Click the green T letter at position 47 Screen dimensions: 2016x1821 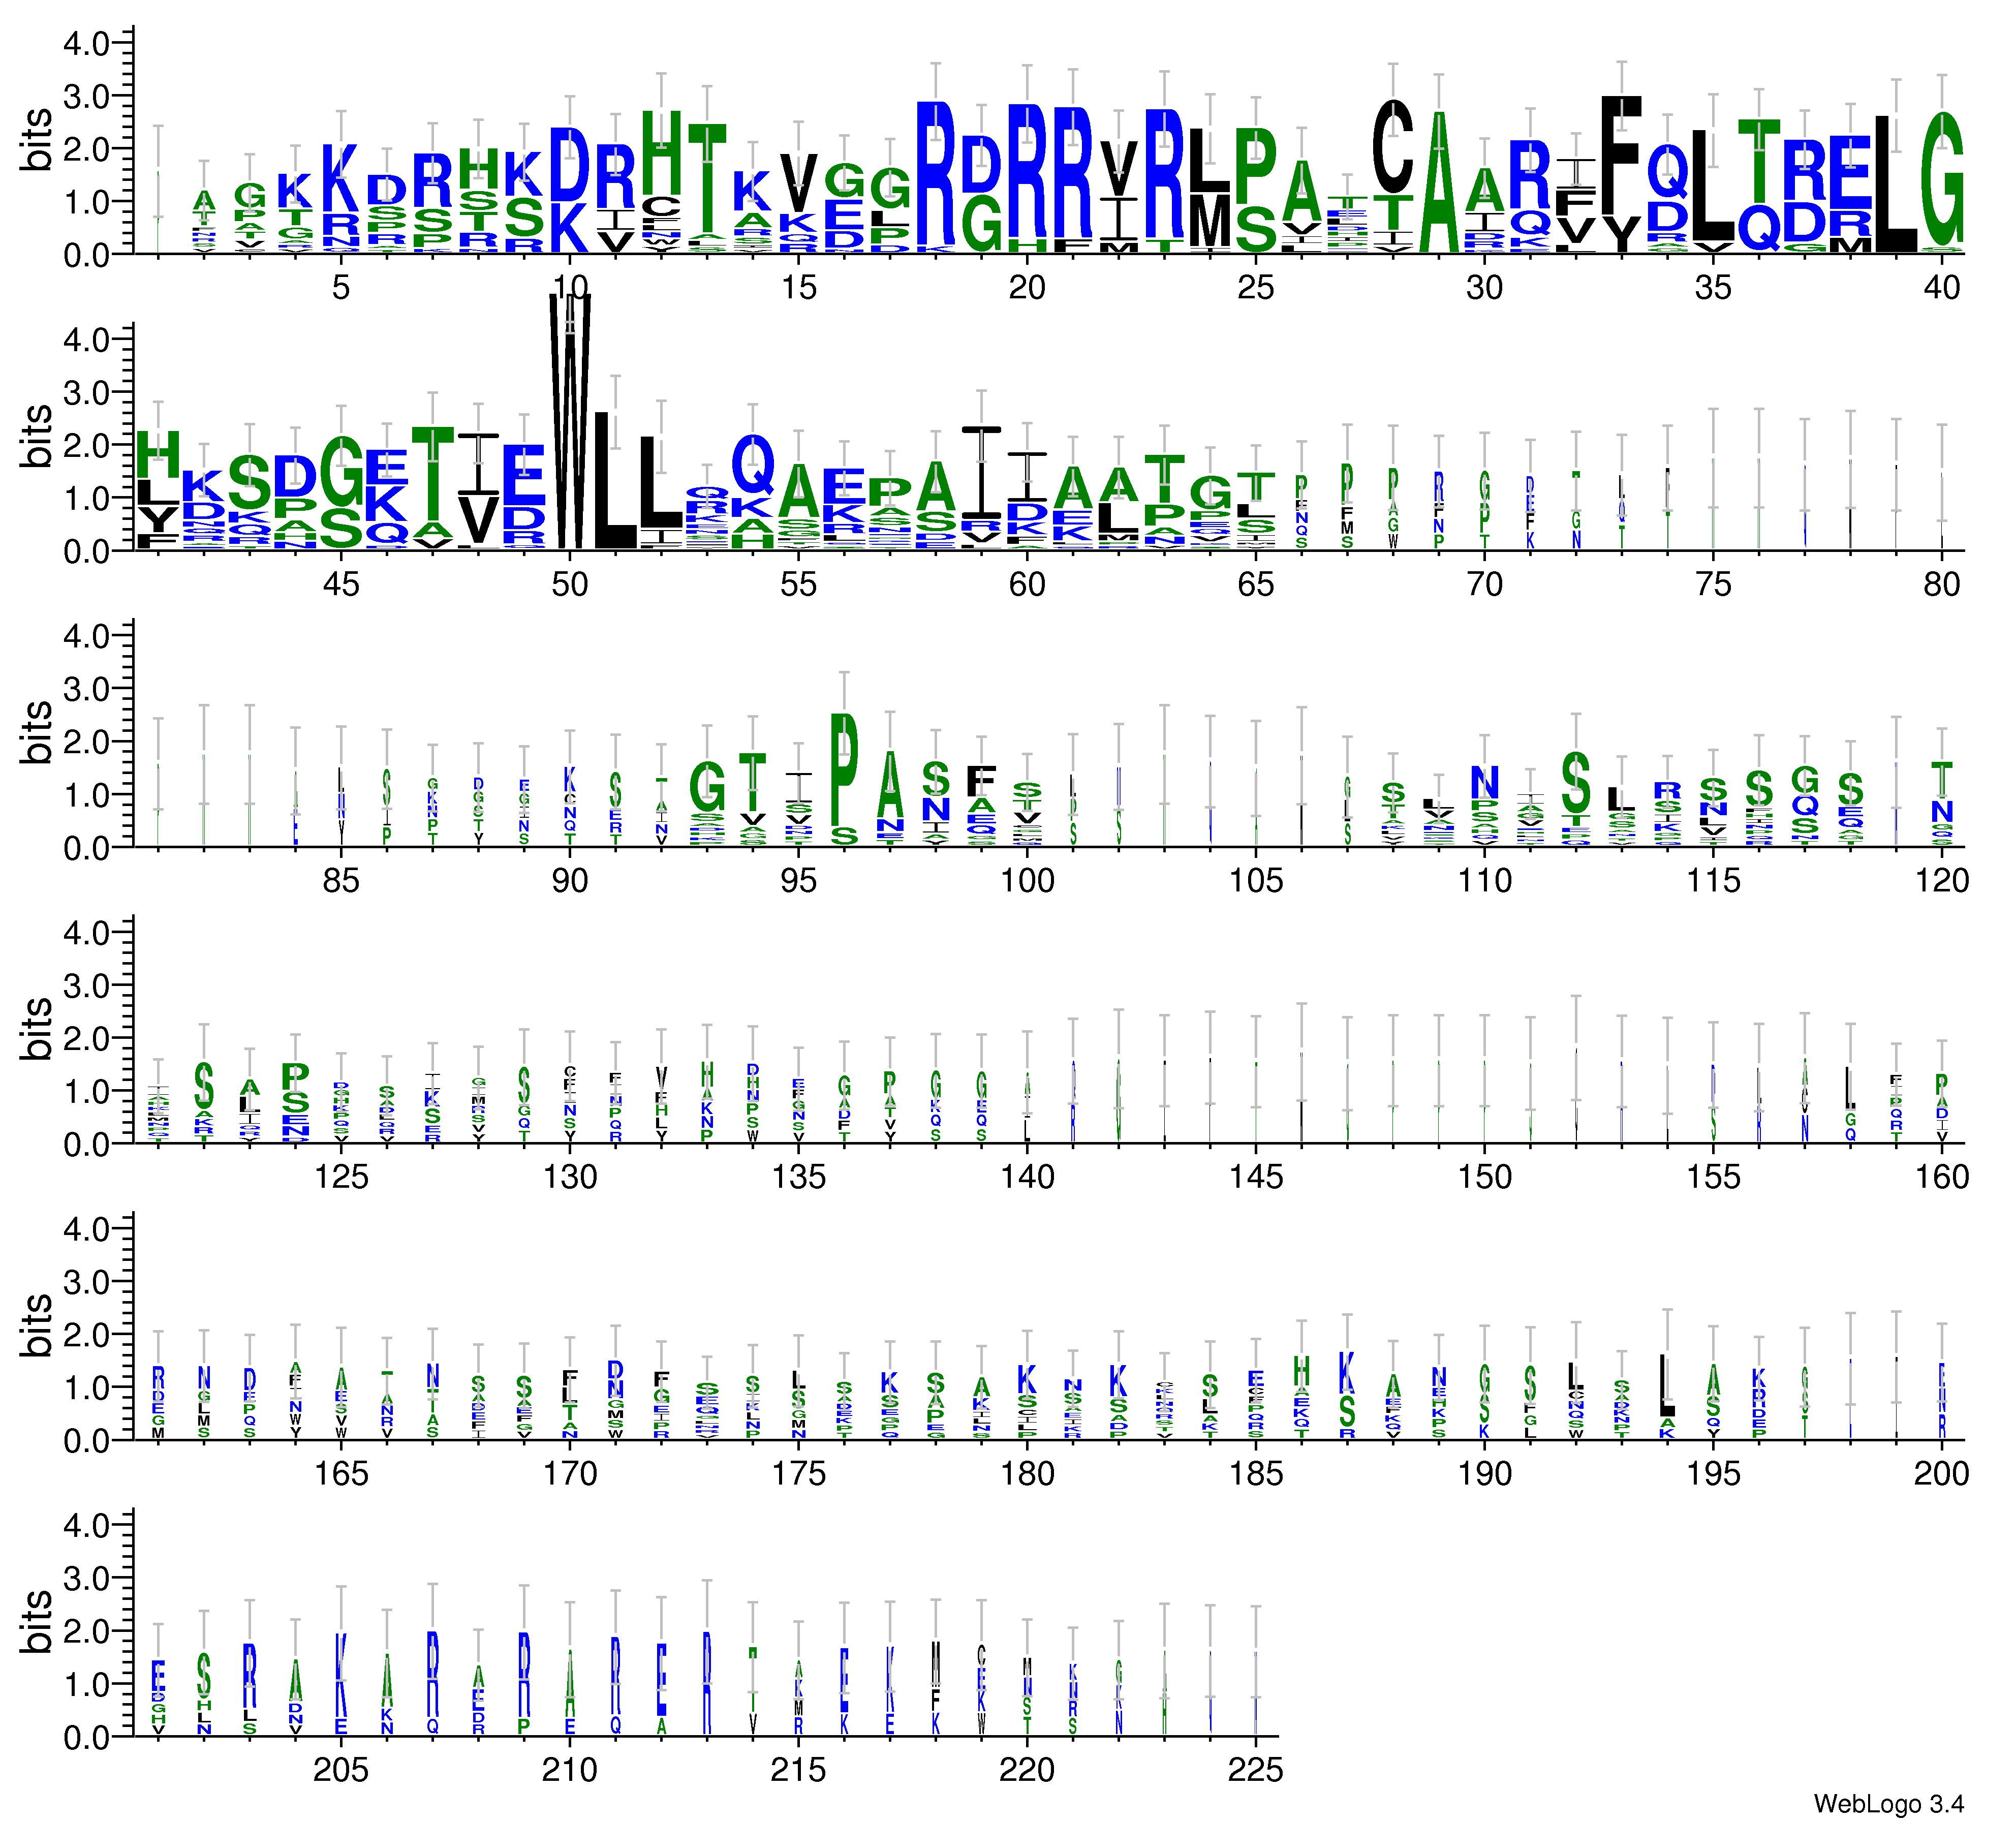[x=433, y=474]
